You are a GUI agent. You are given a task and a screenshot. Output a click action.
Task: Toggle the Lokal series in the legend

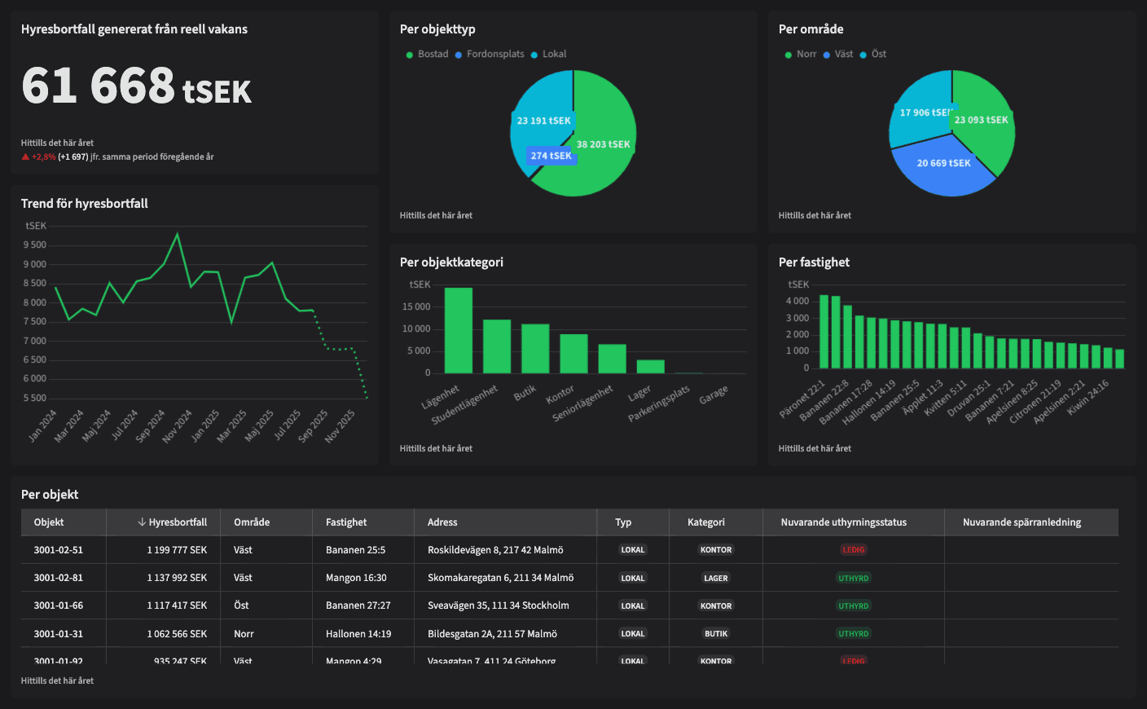pyautogui.click(x=554, y=55)
